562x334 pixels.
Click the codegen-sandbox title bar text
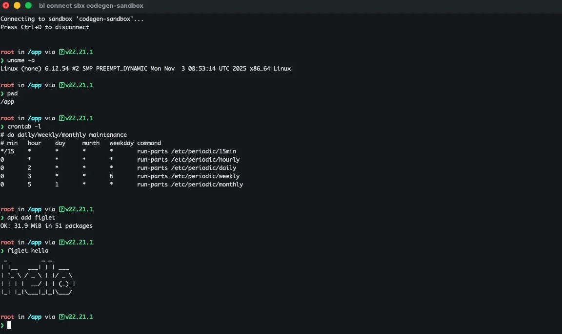[91, 6]
